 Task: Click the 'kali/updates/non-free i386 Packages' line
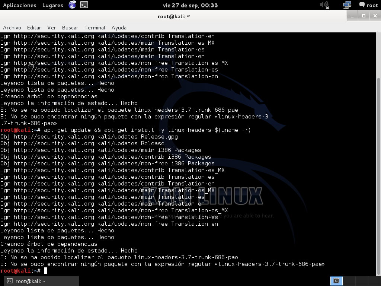pos(108,163)
